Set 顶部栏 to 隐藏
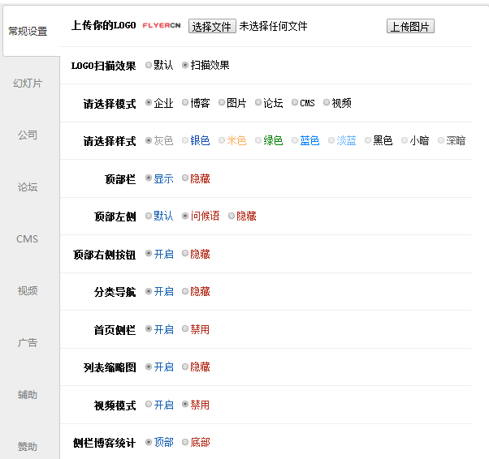Viewport: 489px width, 459px height. (x=186, y=178)
